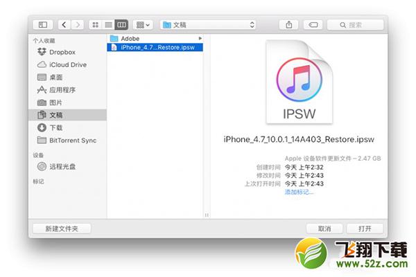Open BitTorrent Sync in the sidebar
The height and width of the screenshot is (277, 416).
68,140
